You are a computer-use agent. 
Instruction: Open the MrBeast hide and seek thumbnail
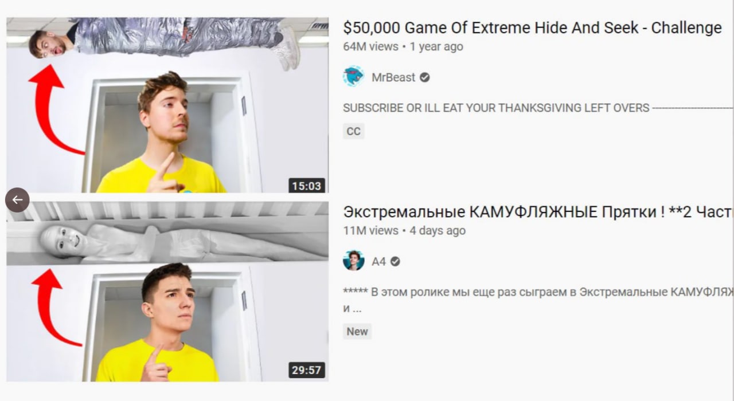click(x=167, y=105)
